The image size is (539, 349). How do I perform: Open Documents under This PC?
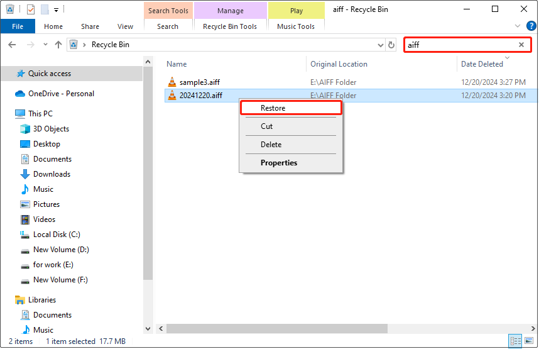point(52,159)
